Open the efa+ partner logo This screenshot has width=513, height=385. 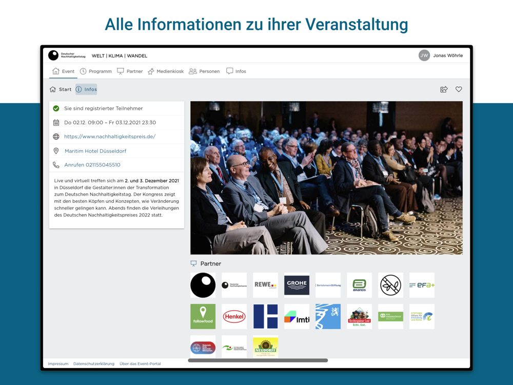tap(422, 285)
